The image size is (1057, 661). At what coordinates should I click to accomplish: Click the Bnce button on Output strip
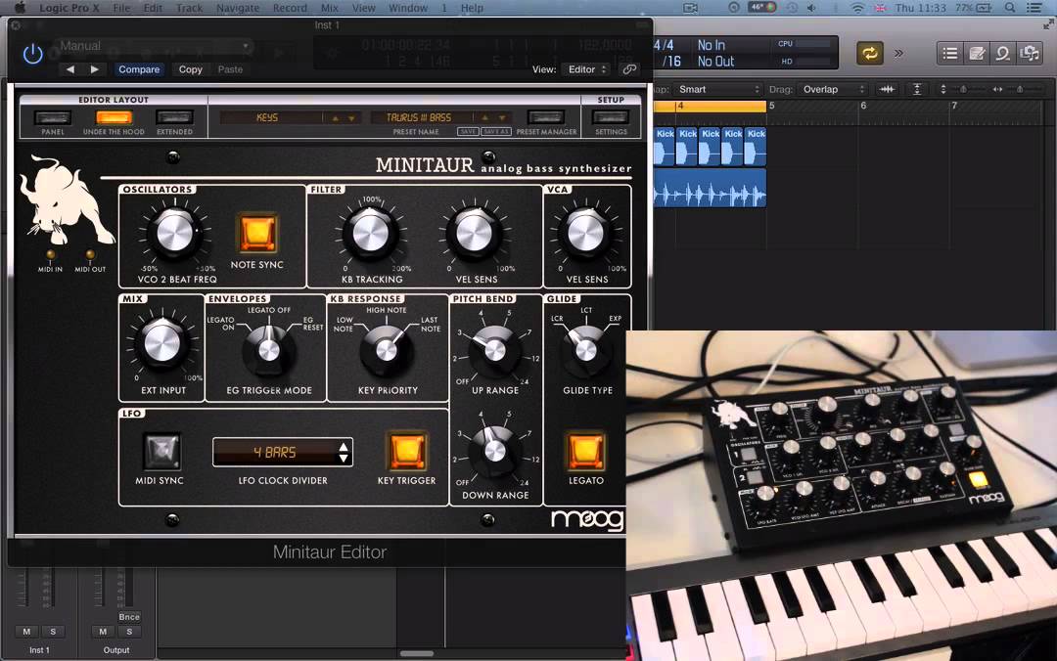129,617
